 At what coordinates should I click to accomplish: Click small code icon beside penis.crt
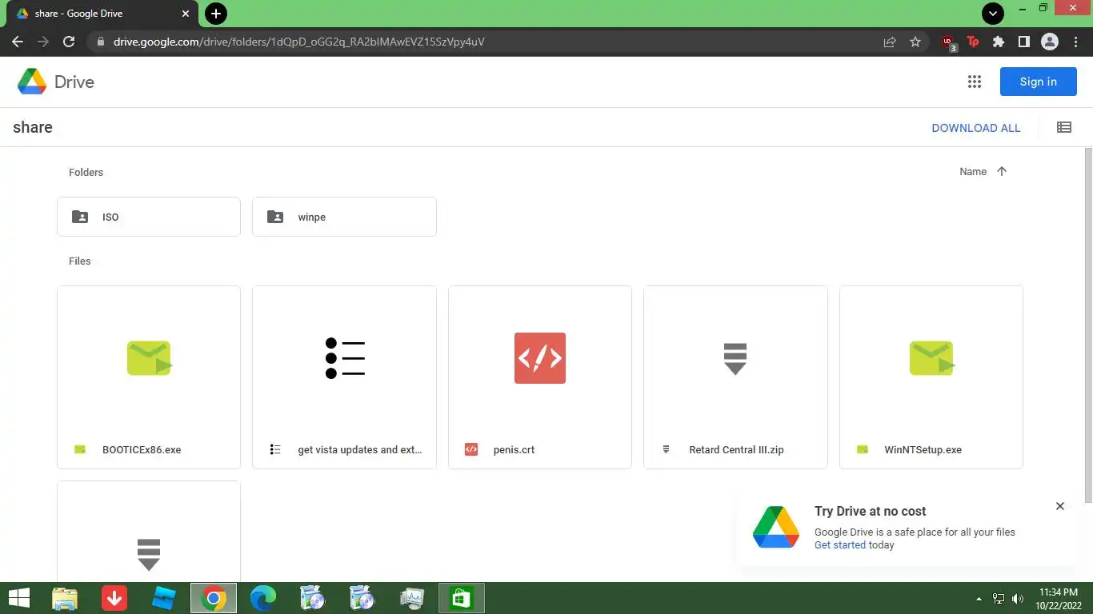click(471, 449)
